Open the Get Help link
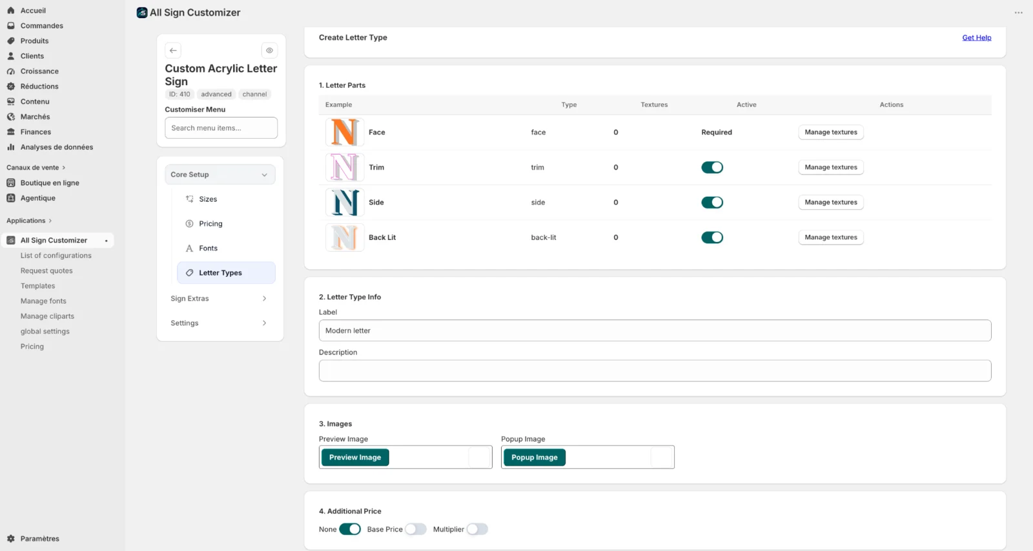 976,37
